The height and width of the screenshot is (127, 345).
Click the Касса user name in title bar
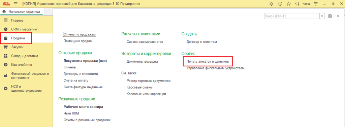pyautogui.click(x=307, y=4)
